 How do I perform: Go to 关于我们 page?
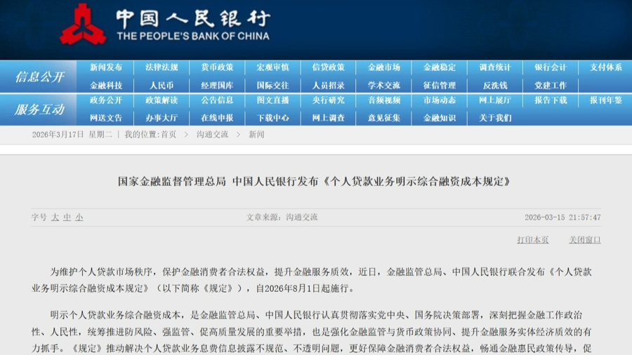pyautogui.click(x=495, y=118)
